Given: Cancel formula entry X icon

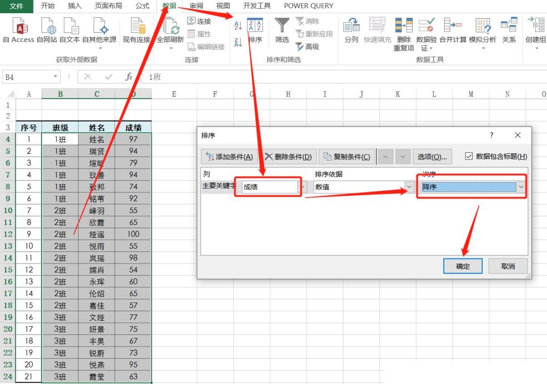Looking at the screenshot, I should click(88, 76).
